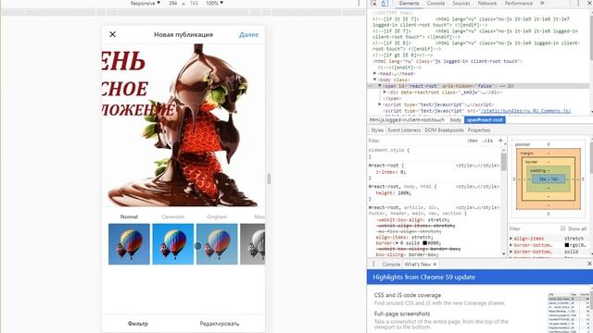
Task: Open DevTools main three-dot menu
Action: (578, 3)
